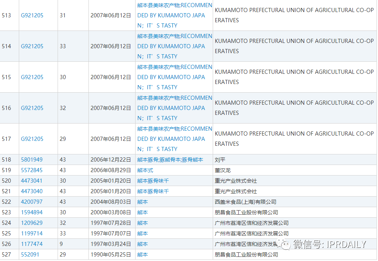Screen dimensions: 378x261
Task: Open registration number 5801949
Action: tap(32, 160)
